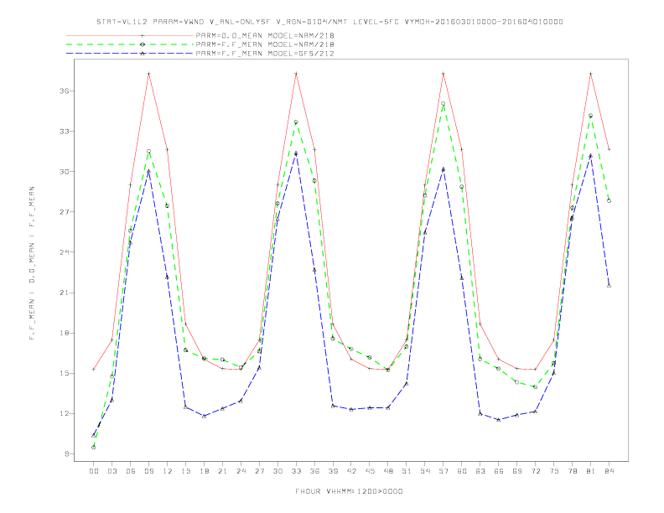Click x-axis forecast hour label 36
664x513 pixels.
(x=314, y=471)
